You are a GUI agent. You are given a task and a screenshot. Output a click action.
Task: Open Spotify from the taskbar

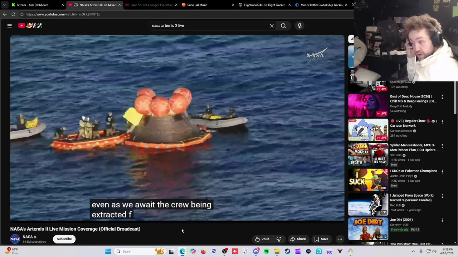click(x=266, y=251)
